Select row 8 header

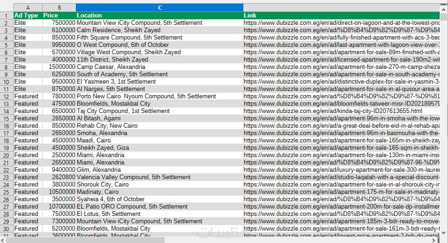tap(6, 67)
